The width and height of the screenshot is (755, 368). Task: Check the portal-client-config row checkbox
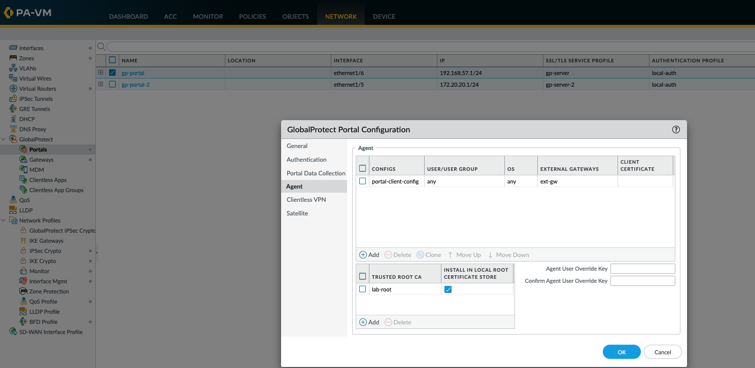[x=362, y=181]
